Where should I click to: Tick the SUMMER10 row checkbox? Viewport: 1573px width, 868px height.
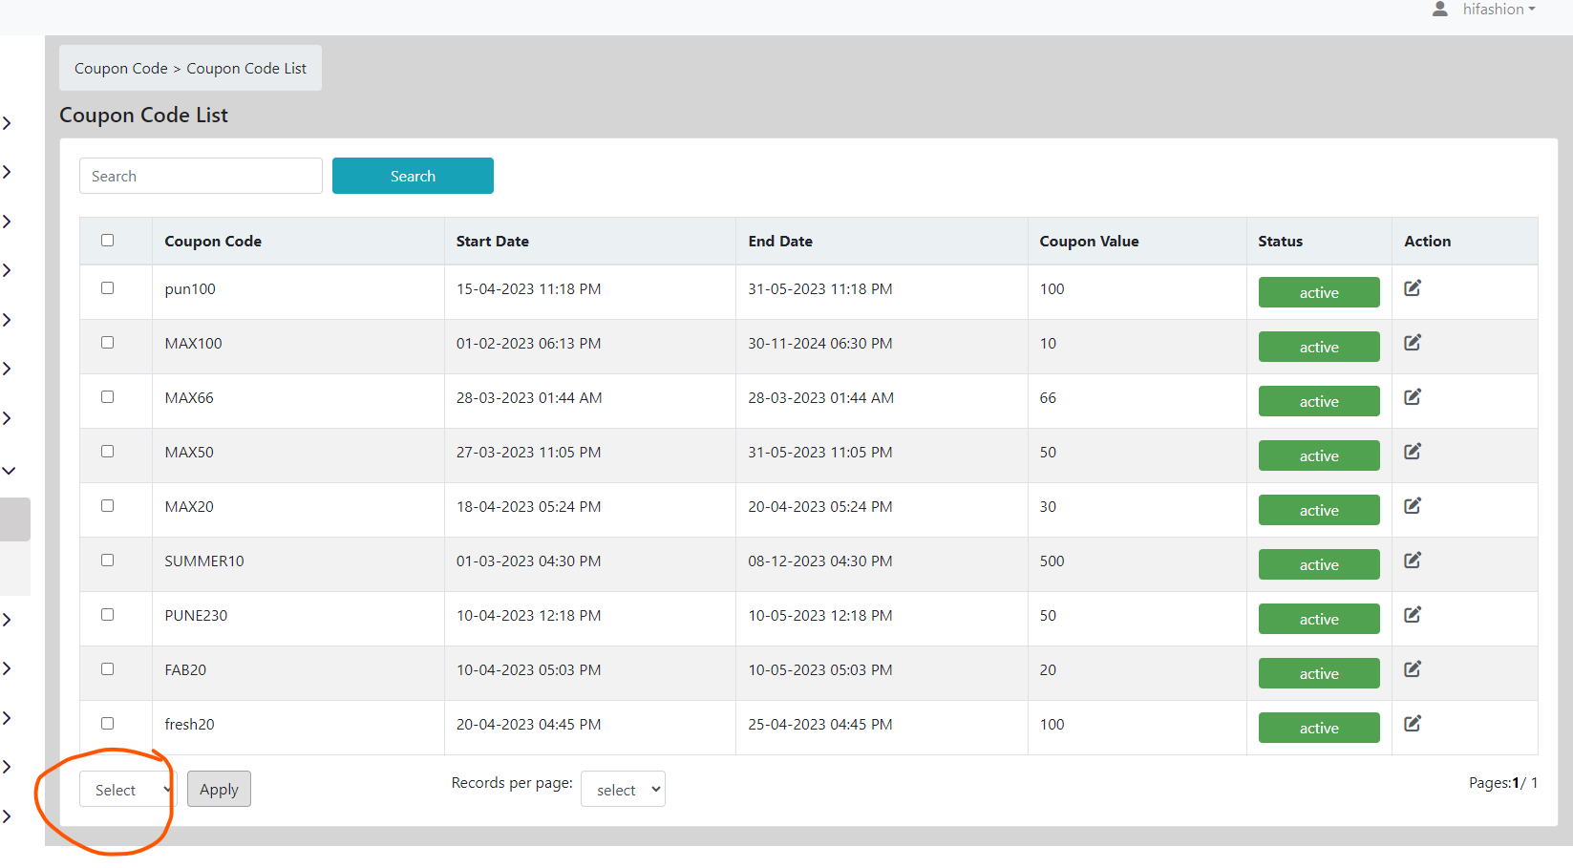(107, 560)
